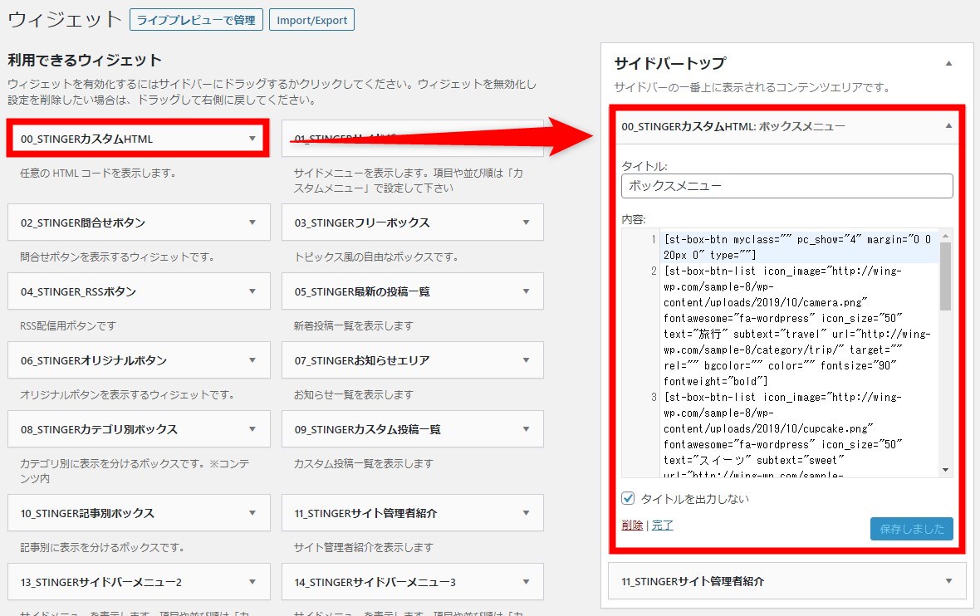The height and width of the screenshot is (616, 980).
Task: Open the 08_STINGERカテゴリ別ボックス arrow icon
Action: click(x=252, y=429)
